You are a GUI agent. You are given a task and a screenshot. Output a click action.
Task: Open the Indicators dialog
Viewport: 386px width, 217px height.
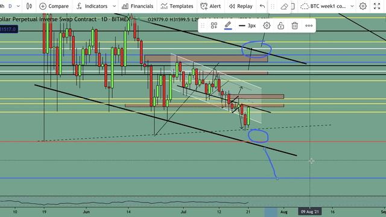92,6
